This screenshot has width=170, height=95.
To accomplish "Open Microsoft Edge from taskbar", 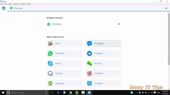I will 58,93.
